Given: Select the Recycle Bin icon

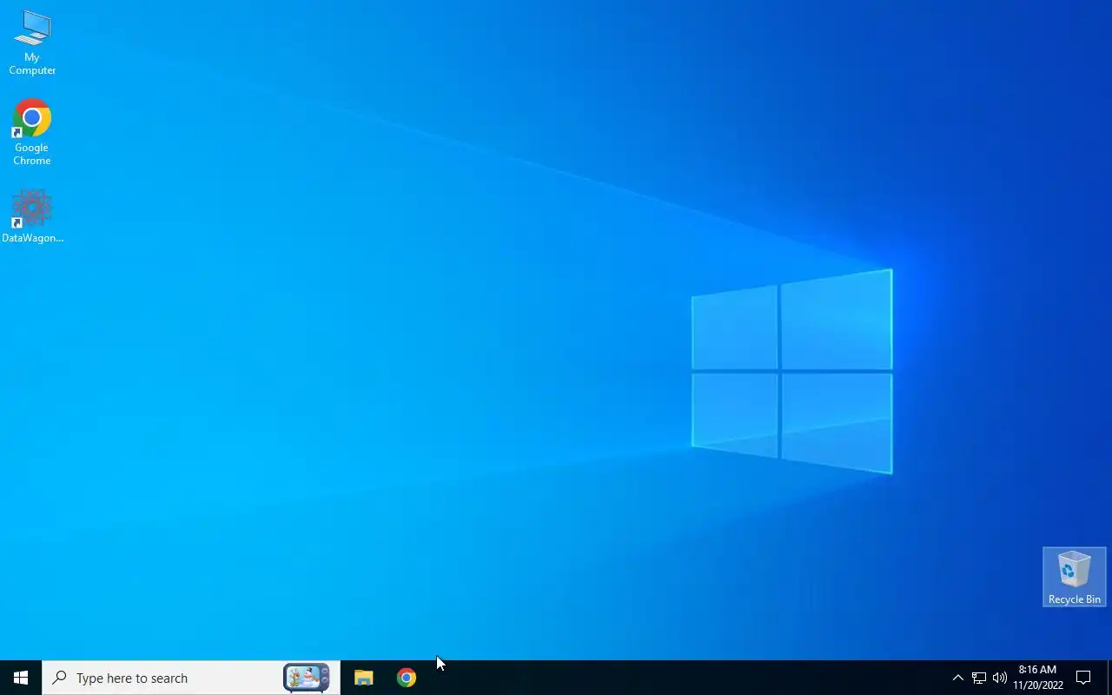Looking at the screenshot, I should pyautogui.click(x=1074, y=577).
